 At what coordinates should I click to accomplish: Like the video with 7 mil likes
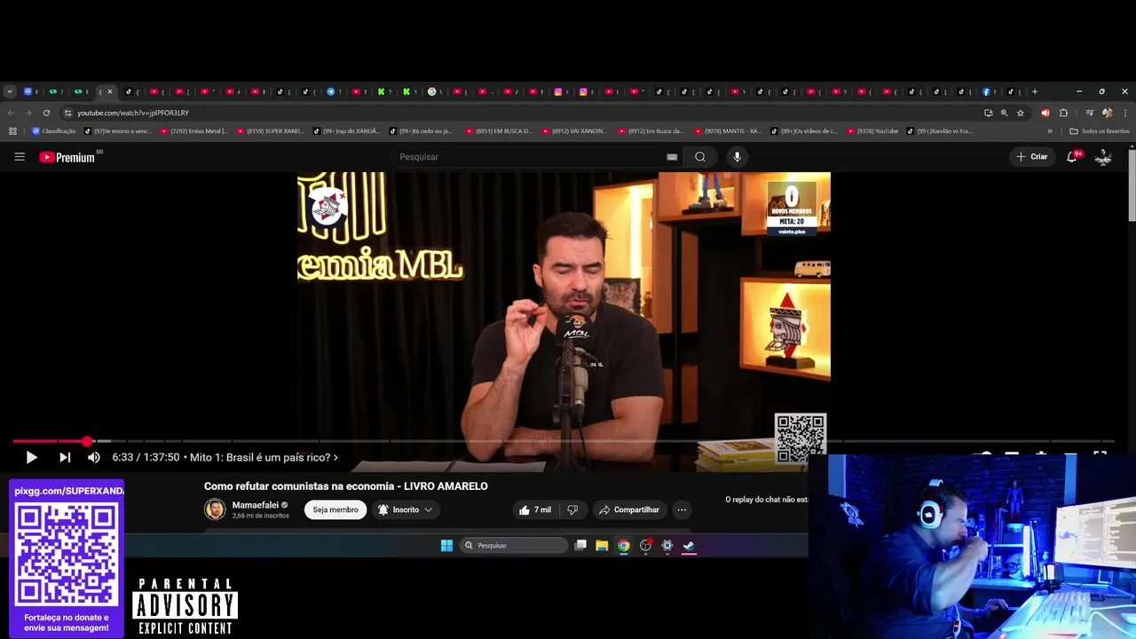click(x=535, y=509)
